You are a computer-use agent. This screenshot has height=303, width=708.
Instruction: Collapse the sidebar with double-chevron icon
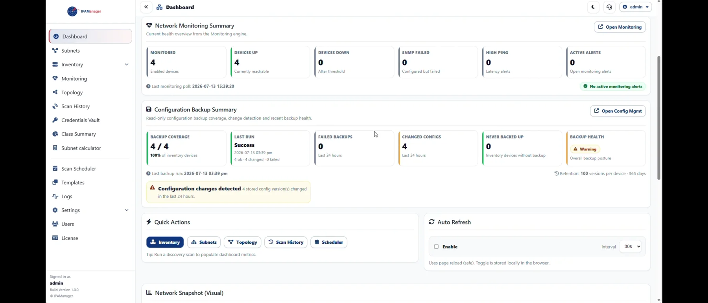click(146, 7)
